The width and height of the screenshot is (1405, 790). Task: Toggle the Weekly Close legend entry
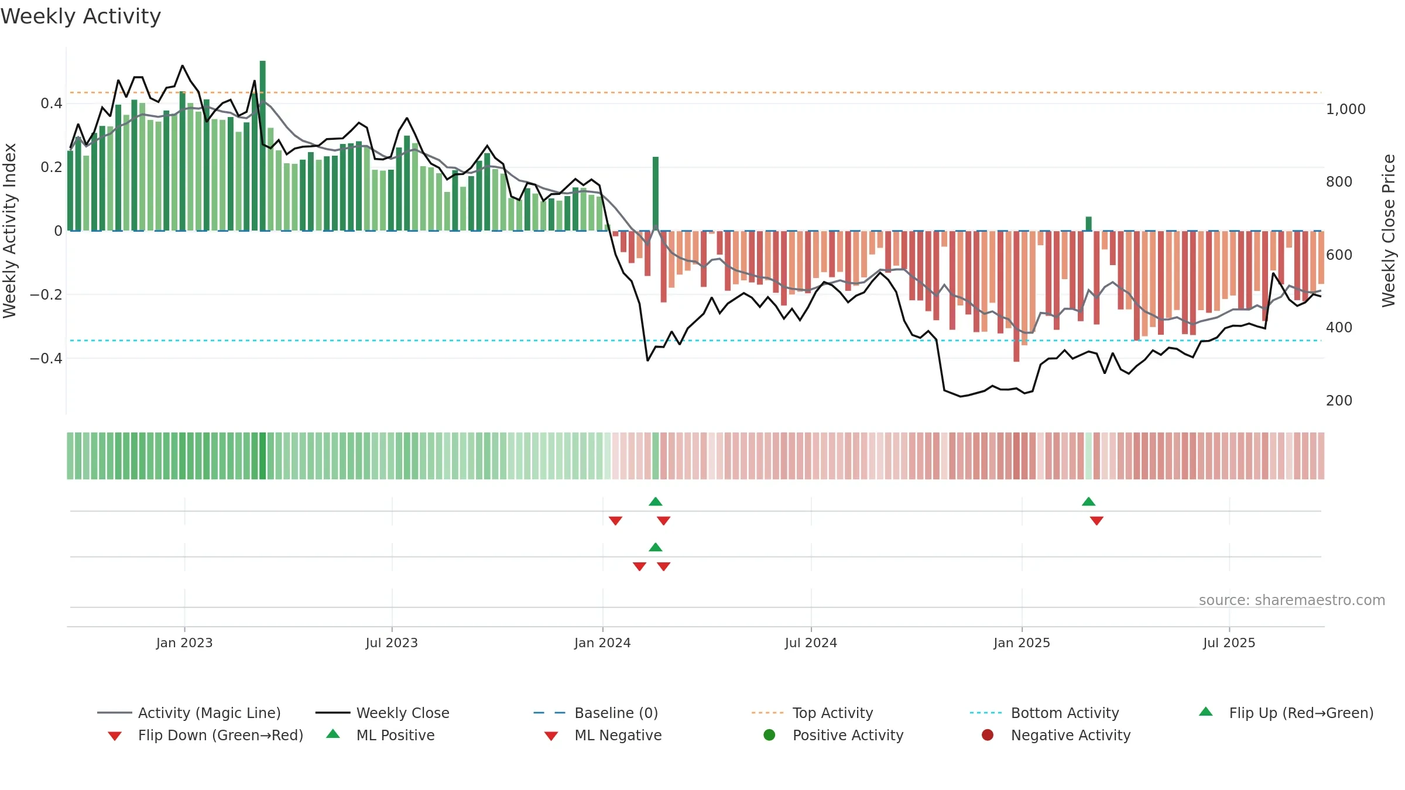(382, 713)
